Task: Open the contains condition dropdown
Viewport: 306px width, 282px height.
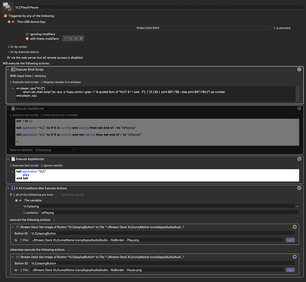Action: 30,213
